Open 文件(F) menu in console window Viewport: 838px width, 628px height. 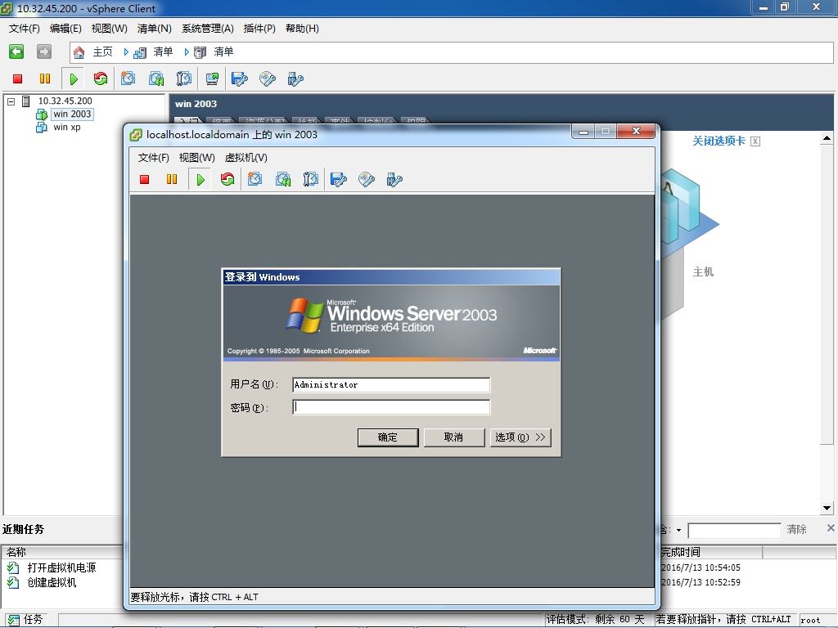coord(153,158)
